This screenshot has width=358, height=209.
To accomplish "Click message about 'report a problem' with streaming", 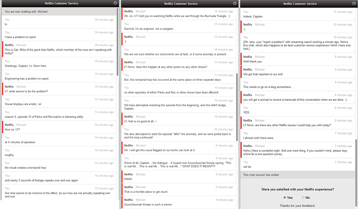I will tap(297, 45).
